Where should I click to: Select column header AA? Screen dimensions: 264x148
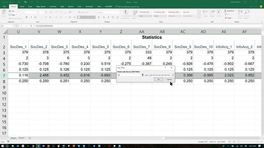[141, 32]
